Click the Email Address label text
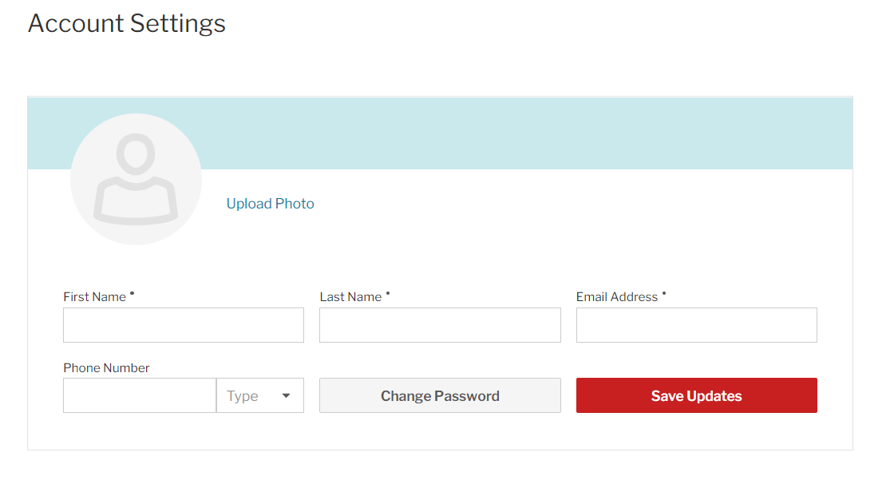The height and width of the screenshot is (492, 894). coord(617,297)
